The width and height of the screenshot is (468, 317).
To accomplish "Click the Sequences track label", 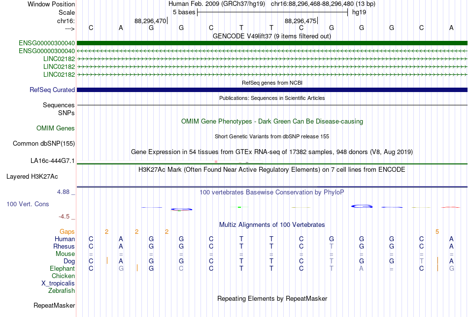I will pos(59,105).
